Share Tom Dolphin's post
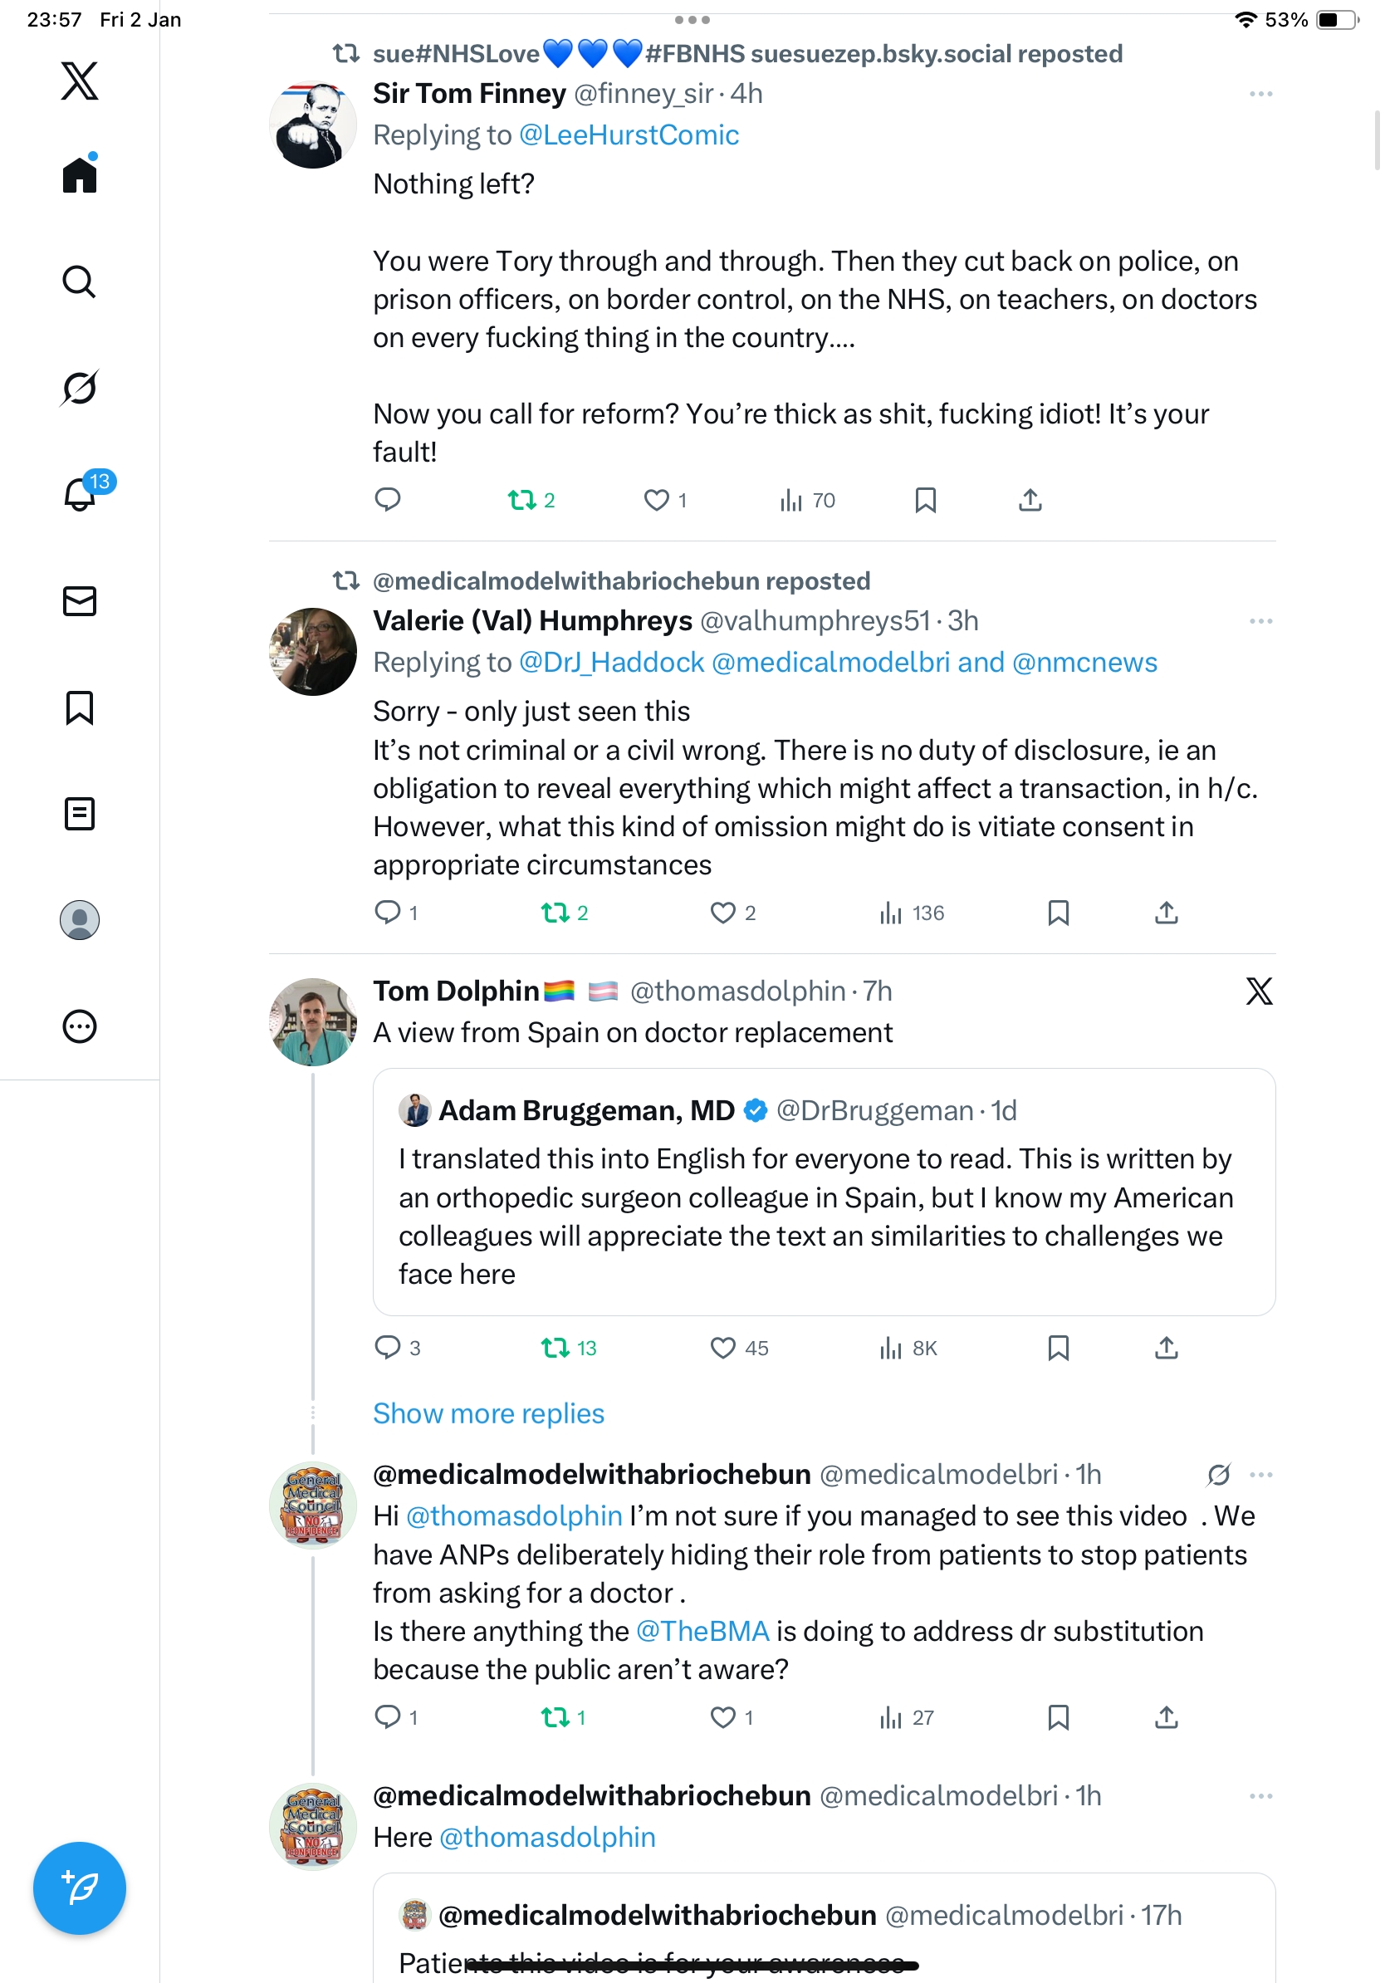1385x1983 pixels. pyautogui.click(x=1166, y=1348)
